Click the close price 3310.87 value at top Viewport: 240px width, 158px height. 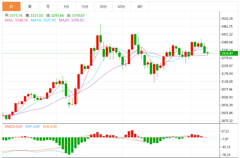click(78, 16)
